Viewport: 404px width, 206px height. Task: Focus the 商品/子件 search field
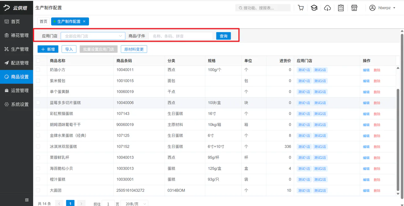point(181,36)
